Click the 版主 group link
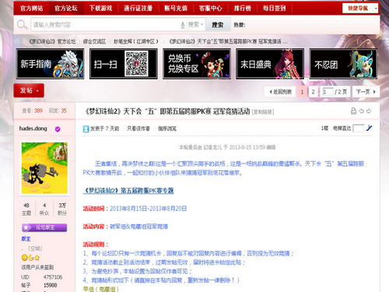 click(26, 239)
